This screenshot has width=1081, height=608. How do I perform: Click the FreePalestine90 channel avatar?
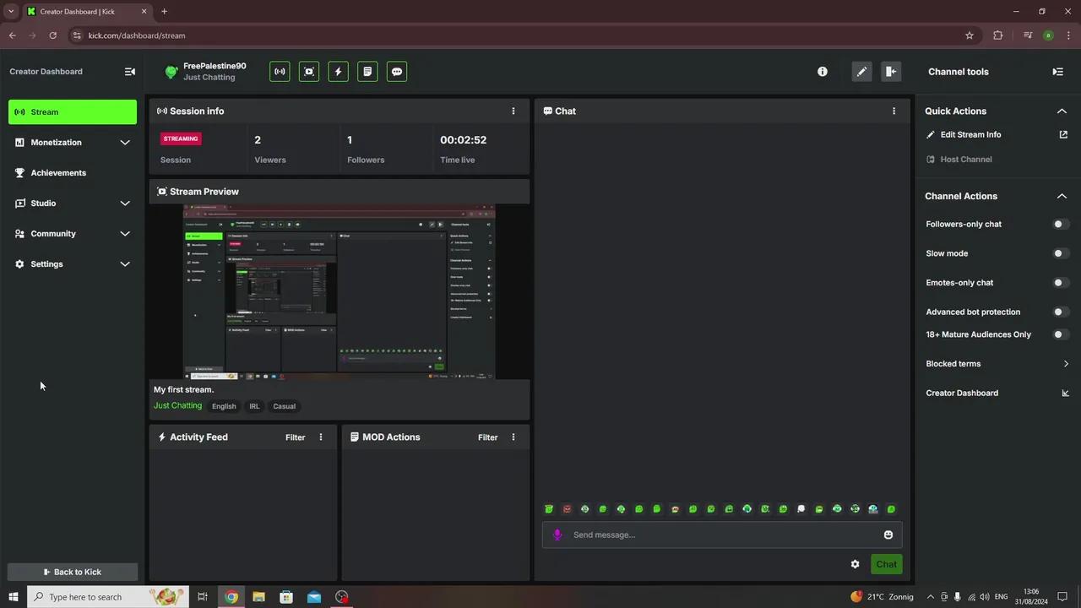click(x=171, y=72)
